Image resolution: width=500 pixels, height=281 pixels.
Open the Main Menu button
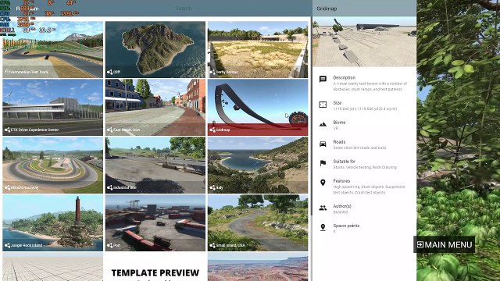[x=445, y=244]
